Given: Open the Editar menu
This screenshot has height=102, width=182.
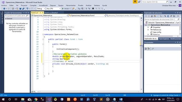Looking at the screenshot, I should point(11,5).
